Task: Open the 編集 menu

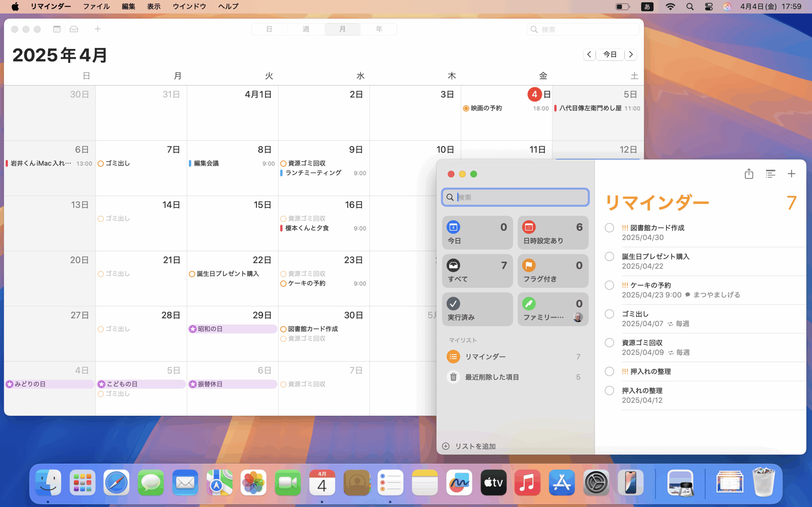Action: point(128,6)
